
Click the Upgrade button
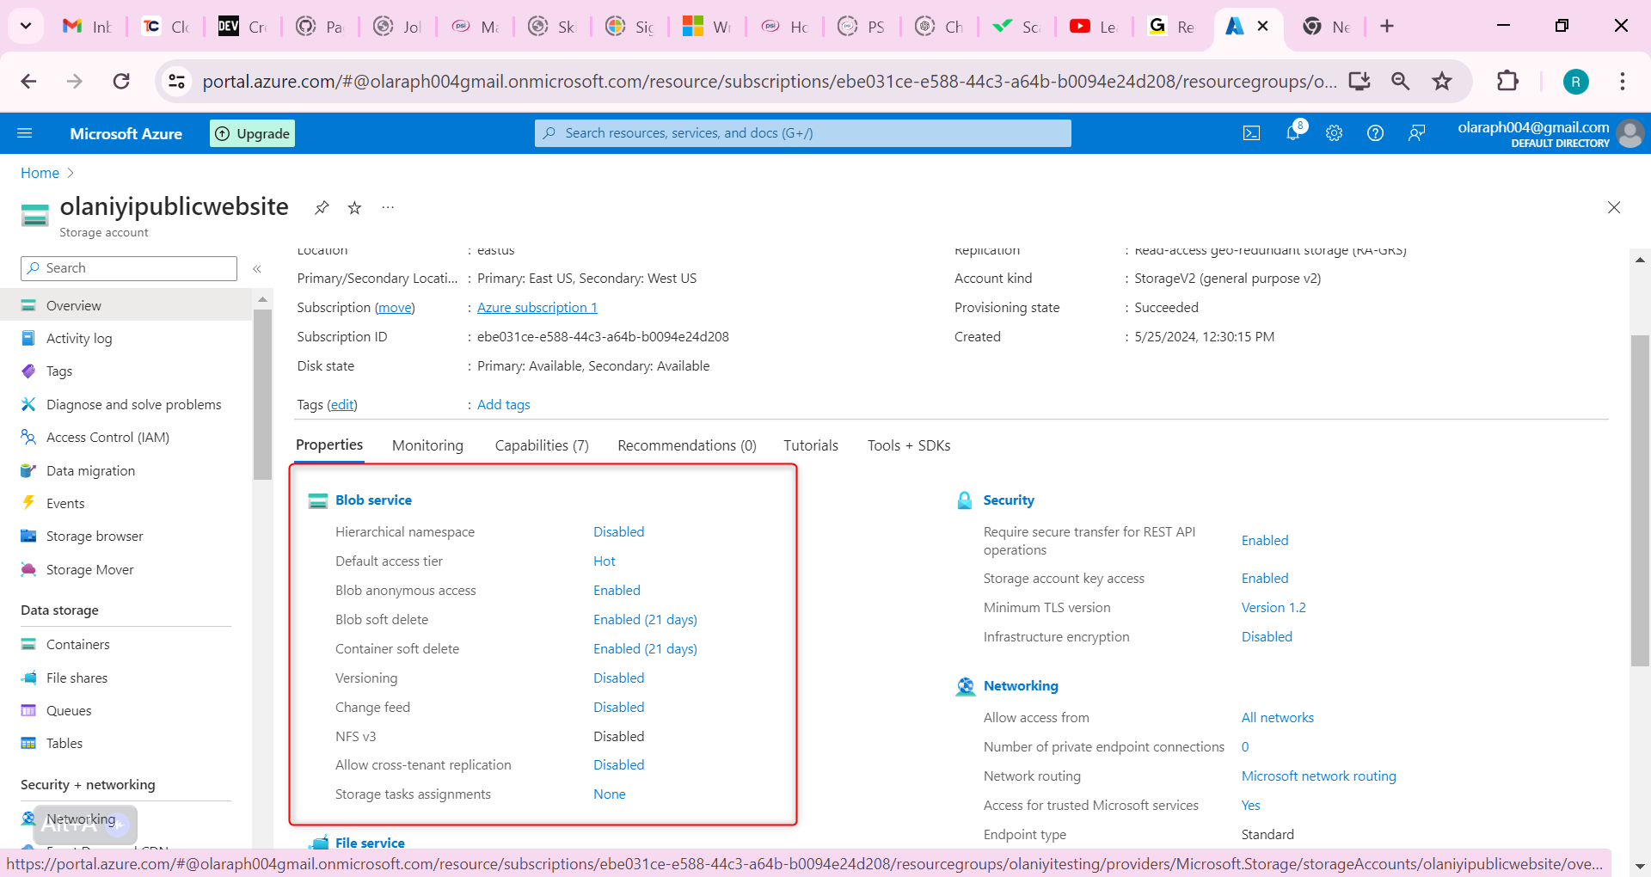(252, 133)
